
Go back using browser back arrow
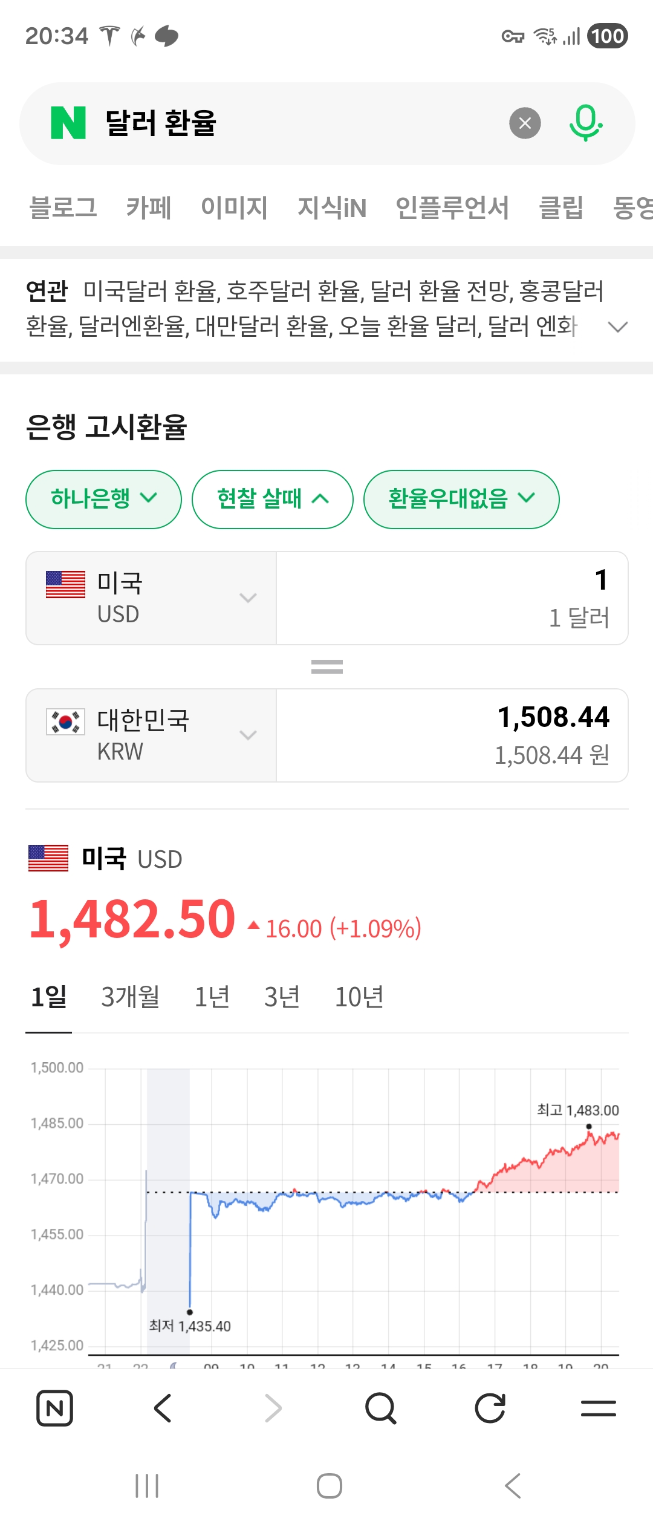coord(163,1408)
